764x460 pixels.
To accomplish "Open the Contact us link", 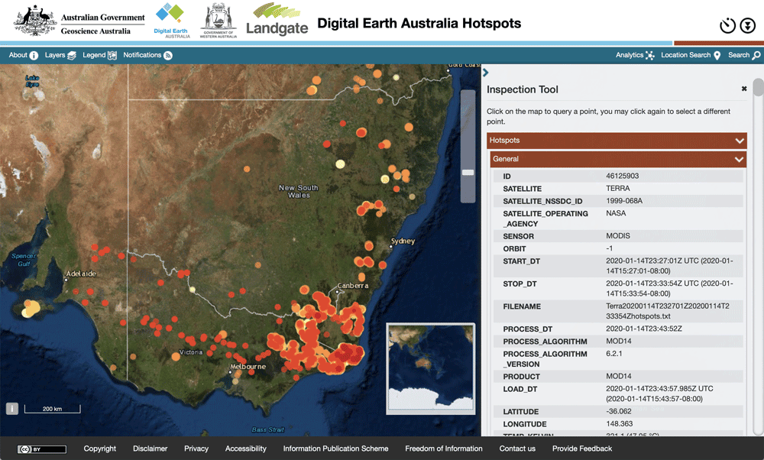I will pyautogui.click(x=517, y=449).
